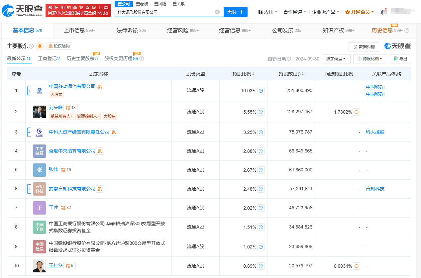421x278 pixels.
Task: Open pie chart for 王仁华 0.89% share
Action: (261, 266)
